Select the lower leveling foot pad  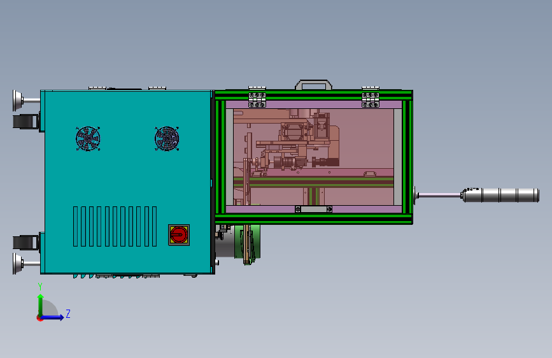(x=17, y=263)
